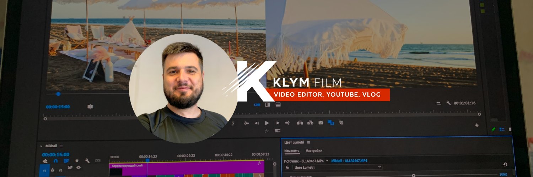Click the fit-to-frame icon beside monitor timecode
Screen dimensions: 533x177
pyautogui.click(x=90, y=107)
